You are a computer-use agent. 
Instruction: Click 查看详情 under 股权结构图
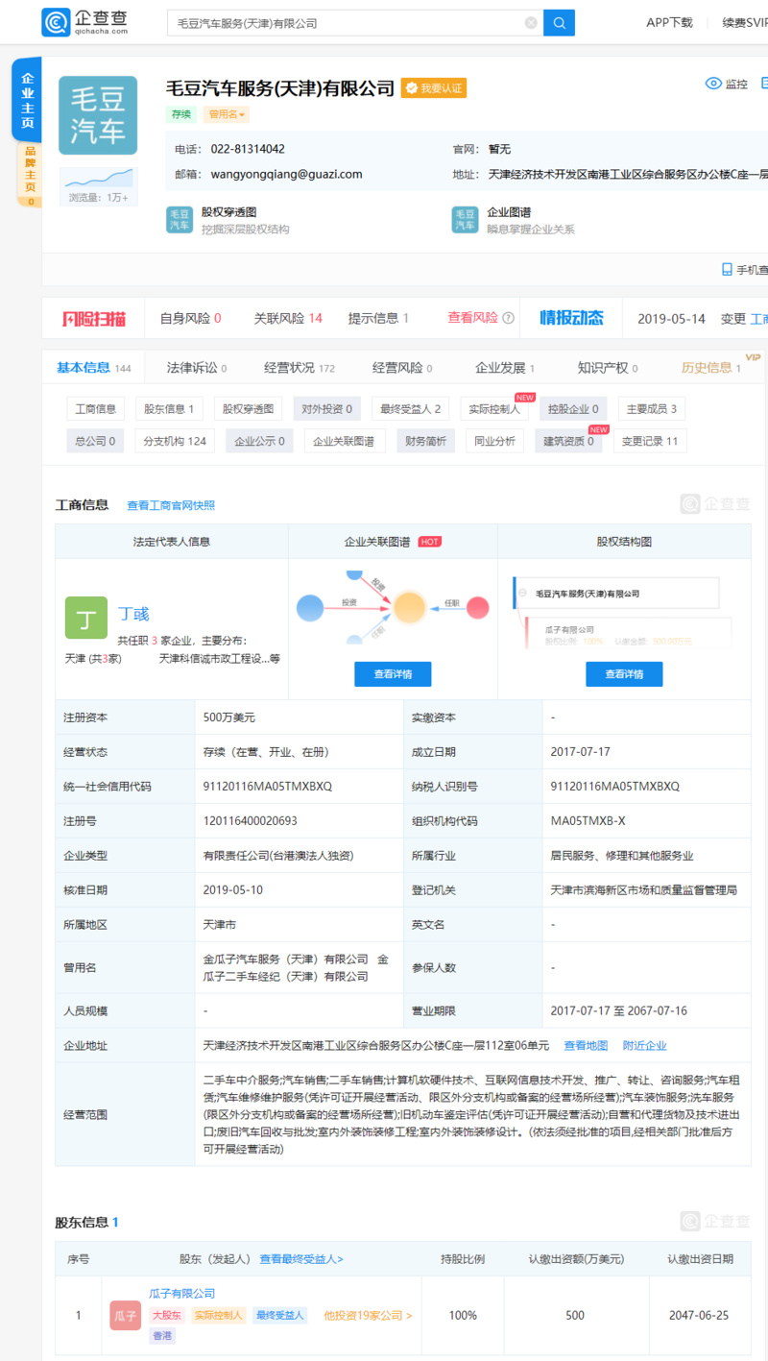pyautogui.click(x=624, y=674)
